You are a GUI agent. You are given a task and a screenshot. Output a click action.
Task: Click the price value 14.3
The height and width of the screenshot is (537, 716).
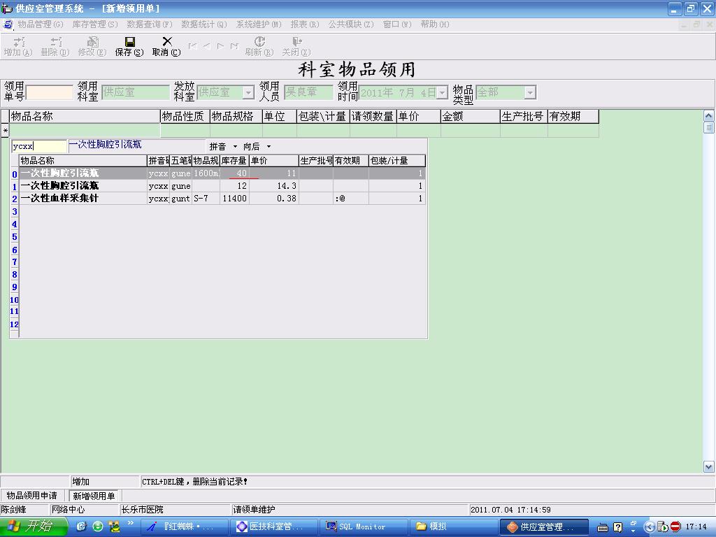point(286,186)
